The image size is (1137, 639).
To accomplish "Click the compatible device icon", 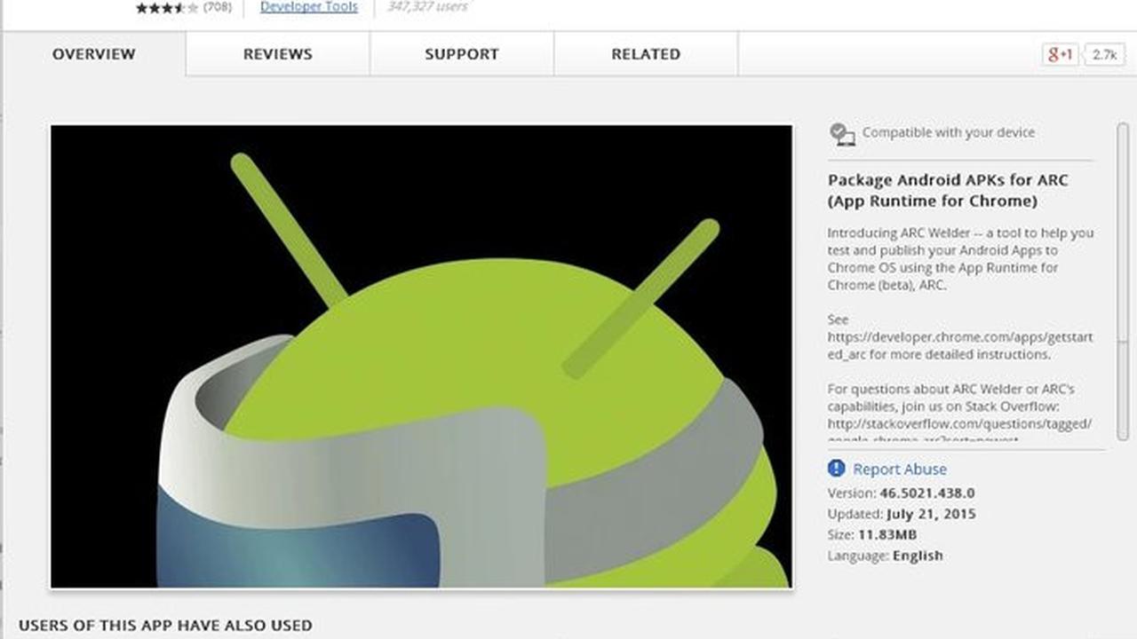I will 841,134.
